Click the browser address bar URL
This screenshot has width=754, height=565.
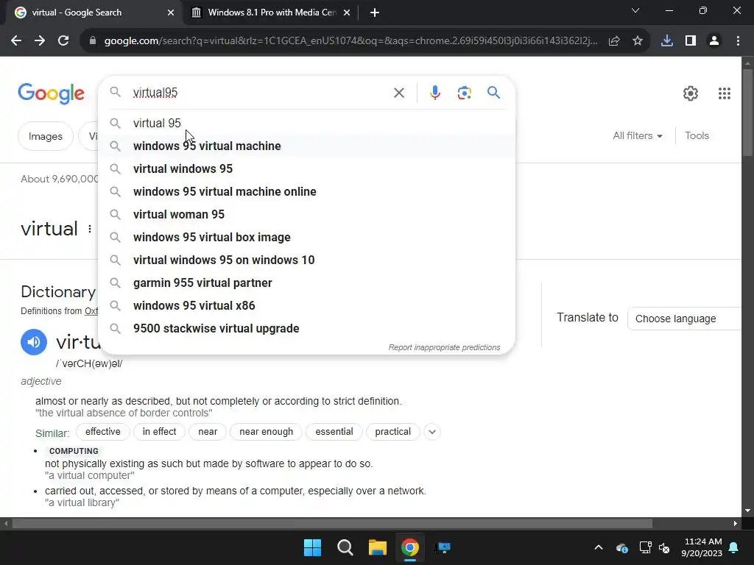(351, 41)
